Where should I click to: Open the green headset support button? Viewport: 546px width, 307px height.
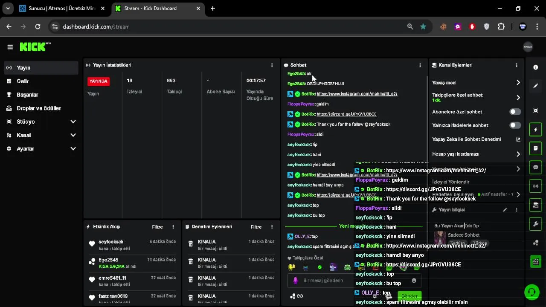pyautogui.click(x=531, y=292)
